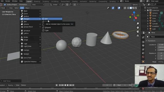The width and height of the screenshot is (164, 92).
Task: Toggle viewport overlays icon
Action: click(x=119, y=8)
